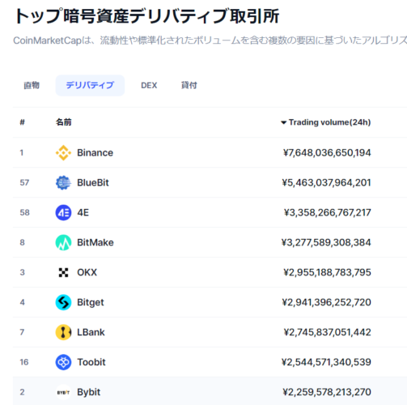
Task: Click Binance volume ¥7,648,036,650,194
Action: click(327, 153)
